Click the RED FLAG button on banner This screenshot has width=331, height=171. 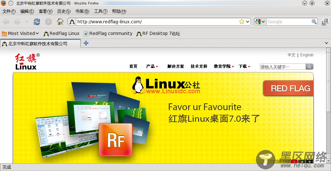tap(288, 88)
